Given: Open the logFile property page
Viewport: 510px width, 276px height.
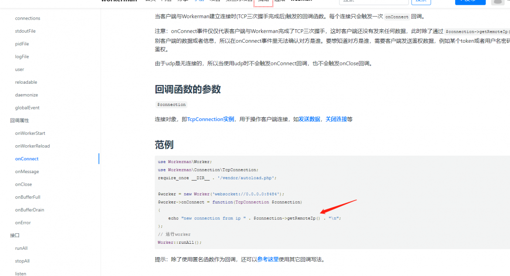Looking at the screenshot, I should (x=22, y=56).
